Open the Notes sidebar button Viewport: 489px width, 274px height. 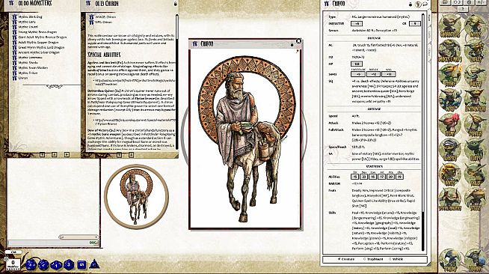[476, 27]
